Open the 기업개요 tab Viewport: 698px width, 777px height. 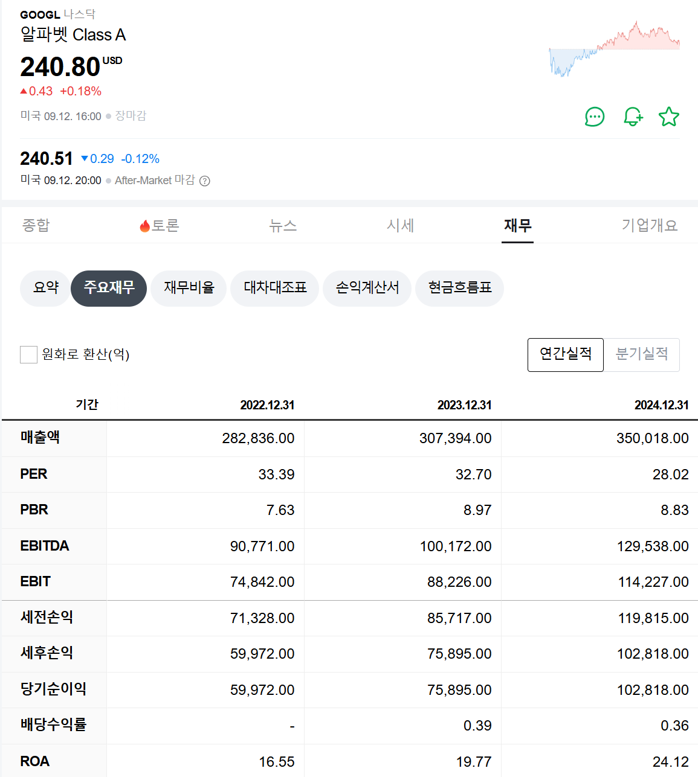tap(650, 225)
